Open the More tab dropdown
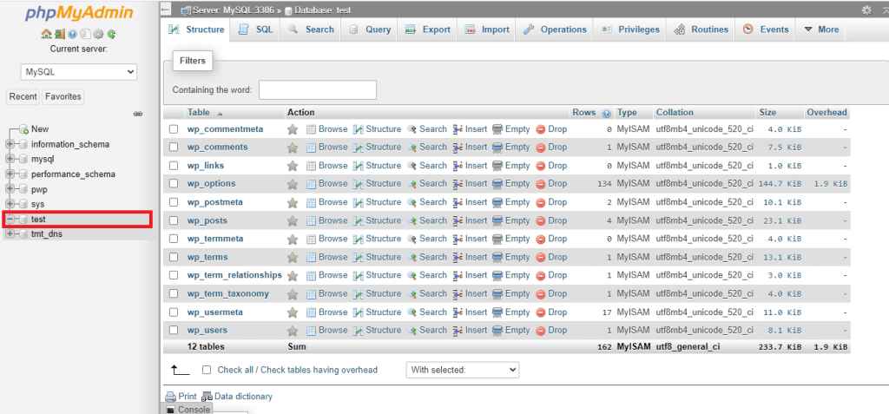The image size is (889, 414). click(x=821, y=30)
